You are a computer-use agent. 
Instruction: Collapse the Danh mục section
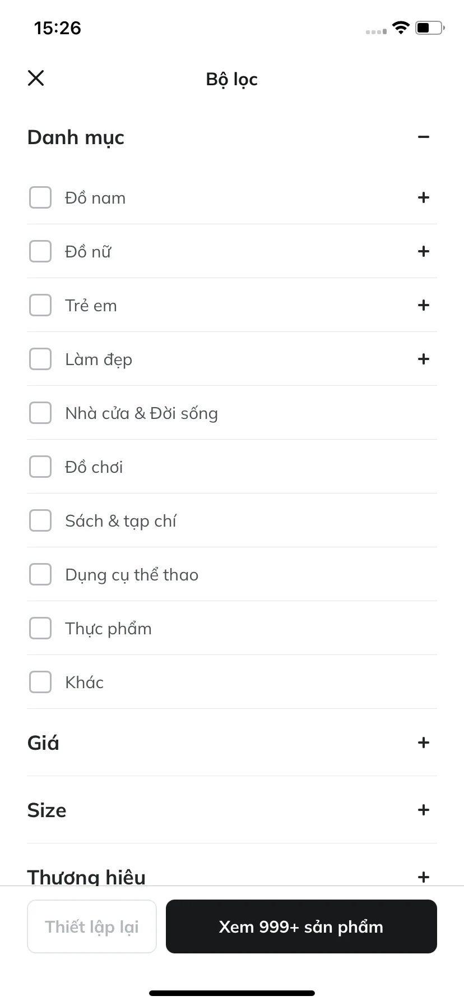point(424,137)
